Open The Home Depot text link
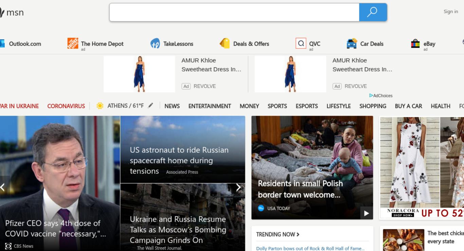This screenshot has height=251, width=464. point(102,44)
